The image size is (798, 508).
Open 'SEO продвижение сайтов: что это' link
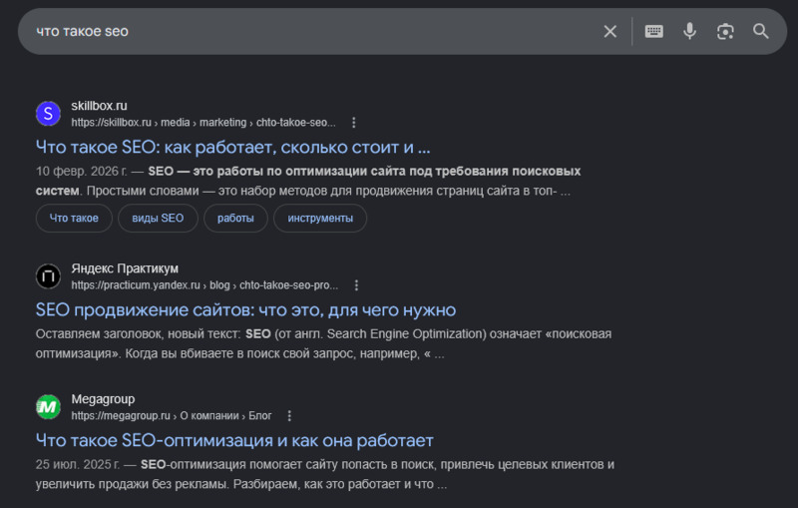[x=245, y=310]
